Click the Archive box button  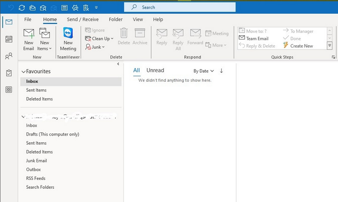pyautogui.click(x=140, y=36)
